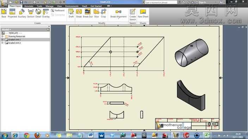This screenshot has height=139, width=248.
Task: Close the Model browser panel
Action: pos(49,26)
